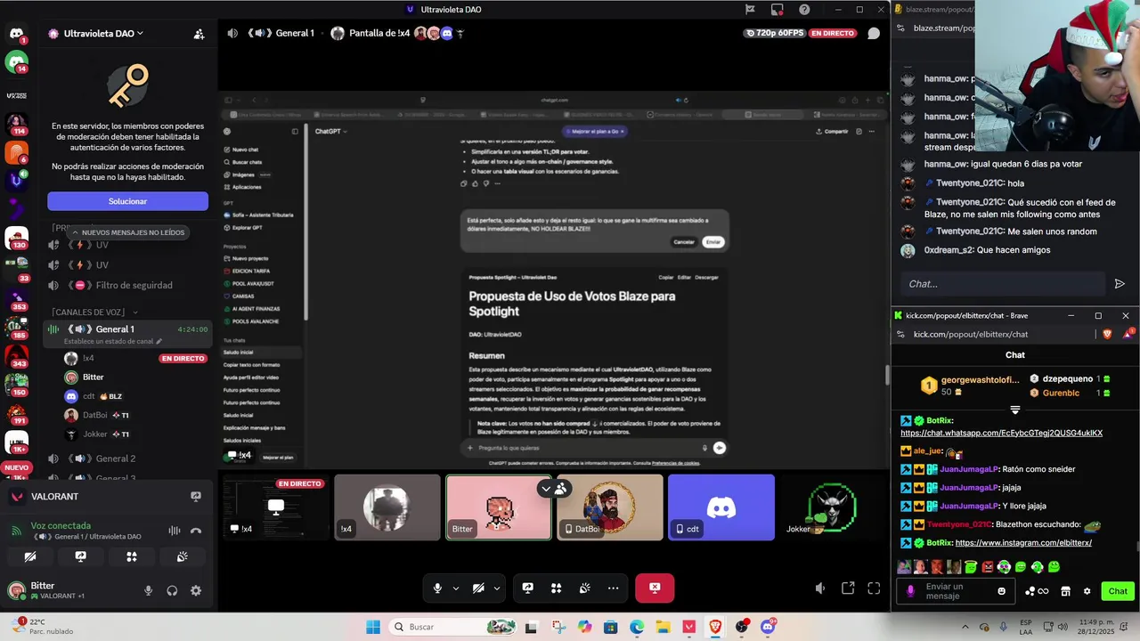Click the Blaze chat message input field
This screenshot has width=1140, height=641.
(x=1002, y=284)
